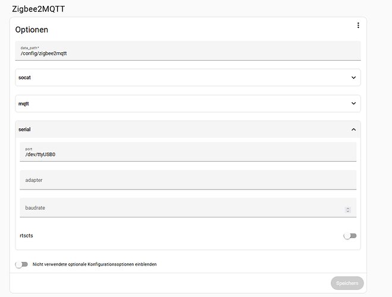Edit the data_path field

pyautogui.click(x=188, y=50)
